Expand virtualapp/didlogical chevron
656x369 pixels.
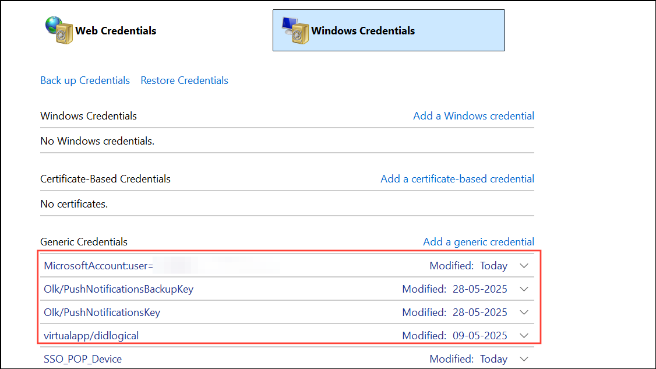click(524, 336)
